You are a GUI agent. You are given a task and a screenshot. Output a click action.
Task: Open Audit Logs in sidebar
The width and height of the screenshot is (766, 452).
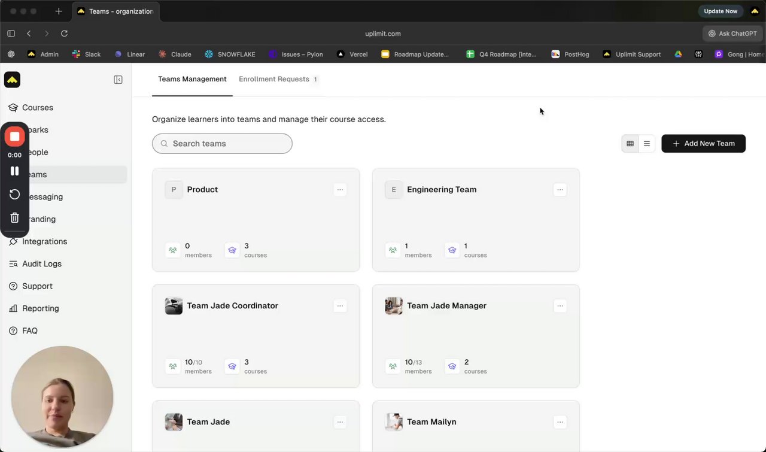coord(41,264)
